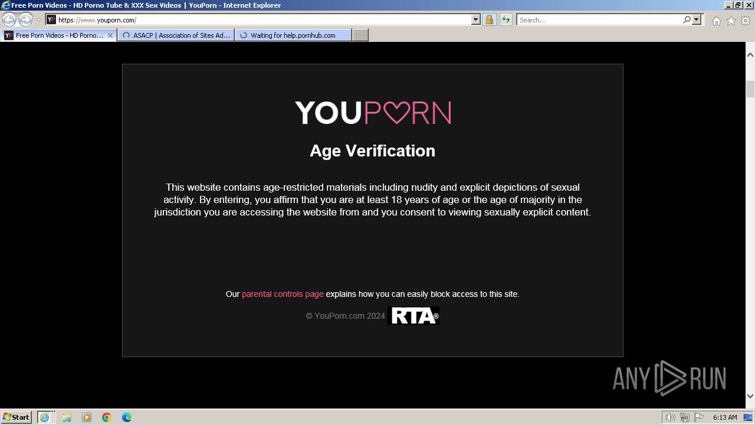Viewport: 755px width, 425px height.
Task: Click the parental controls page link
Action: tap(283, 294)
